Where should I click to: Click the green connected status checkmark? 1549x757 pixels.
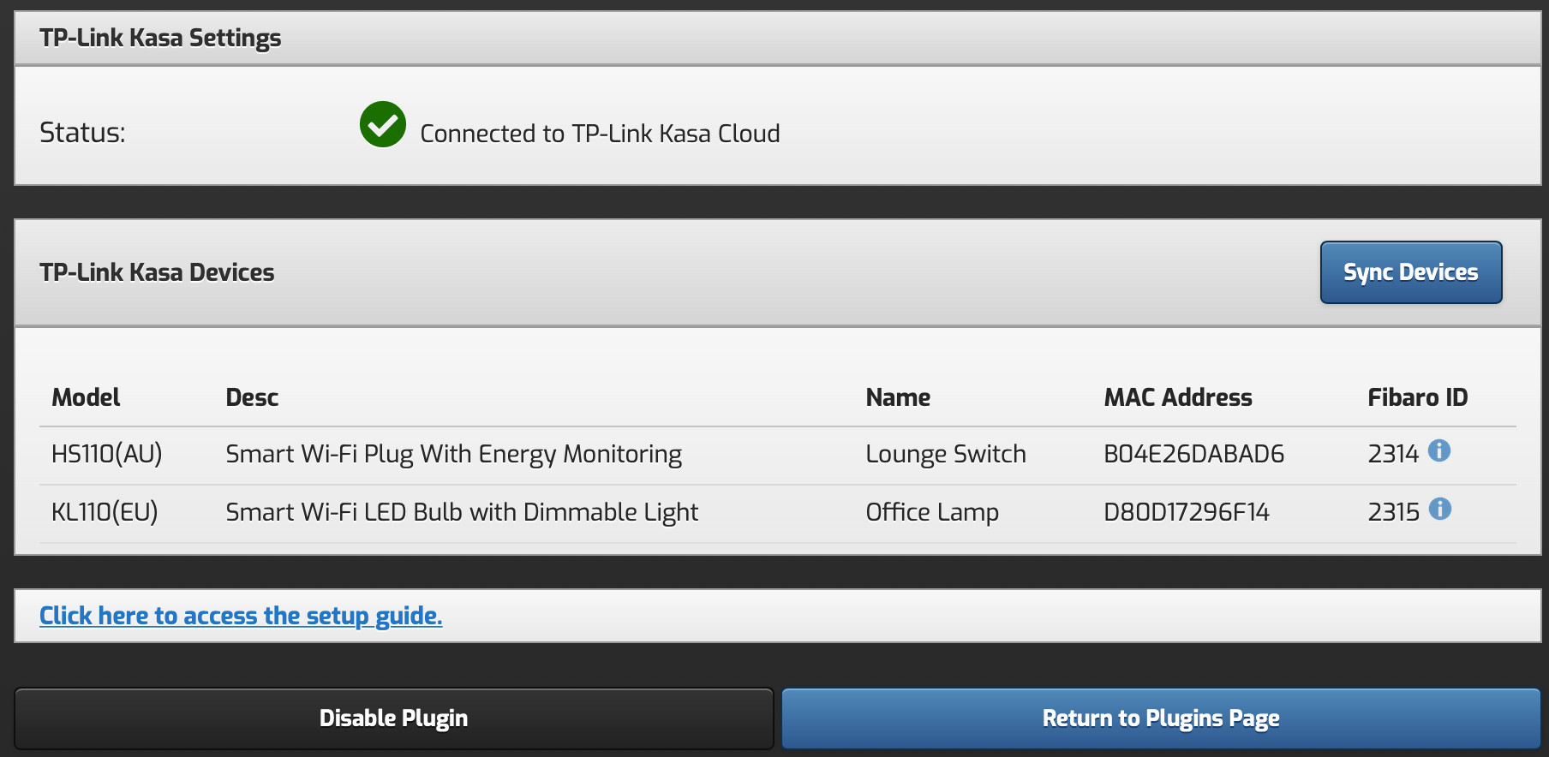click(x=383, y=125)
